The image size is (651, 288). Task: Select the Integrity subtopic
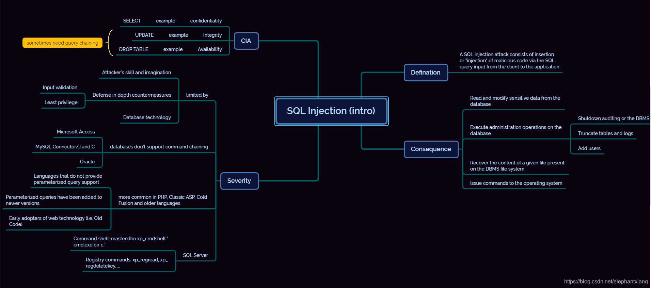212,35
